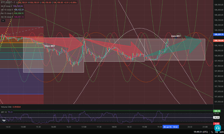Click the green 100.78 MFI scale label
This screenshot has width=224, height=134.
pos(217,111)
